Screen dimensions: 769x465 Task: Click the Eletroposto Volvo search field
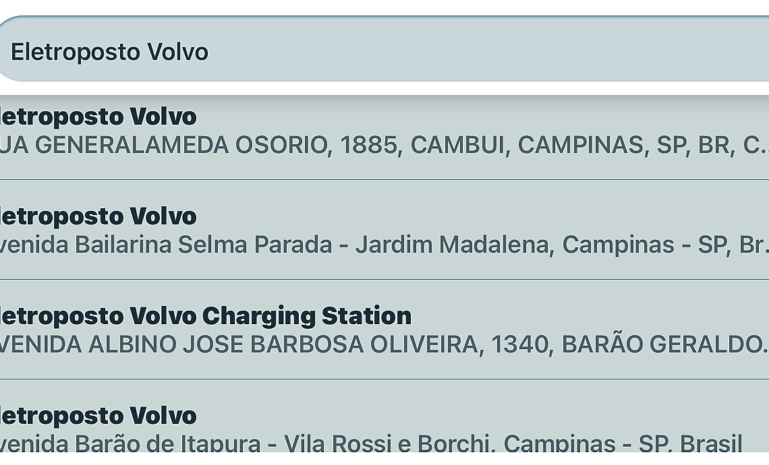tap(384, 52)
